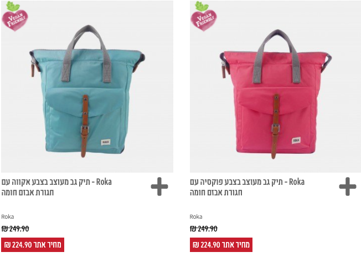
Task: Click the gray handles of the aqua bag
Action: (87, 53)
